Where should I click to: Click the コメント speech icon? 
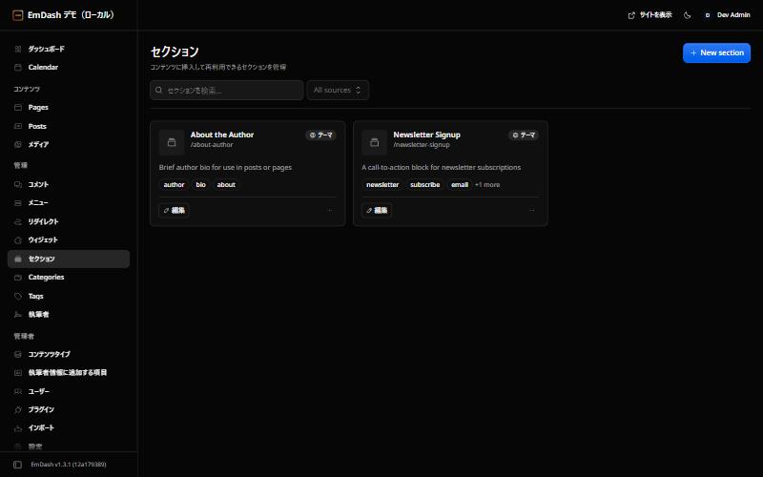(x=18, y=184)
